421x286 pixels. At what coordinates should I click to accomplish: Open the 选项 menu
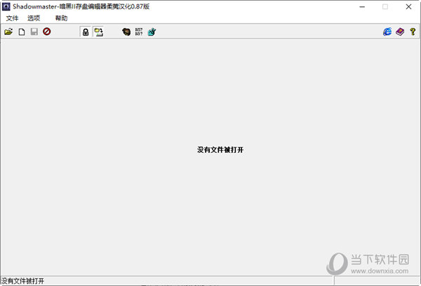click(34, 18)
